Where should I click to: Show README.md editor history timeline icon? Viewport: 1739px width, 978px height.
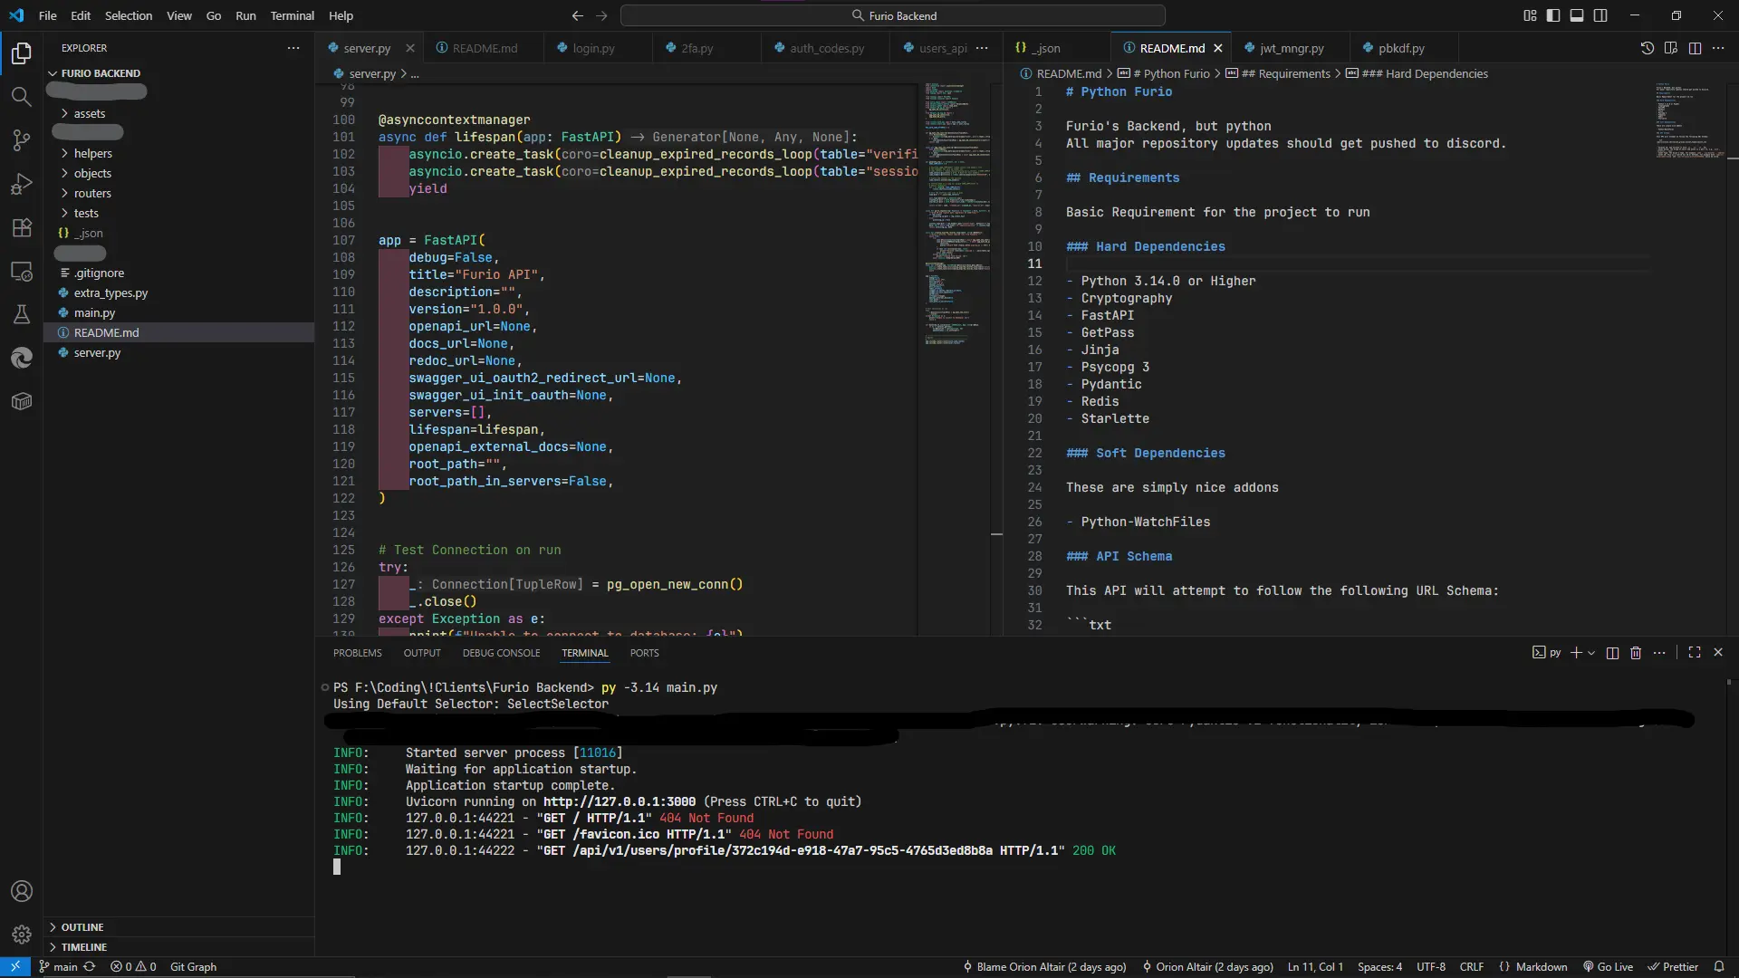(x=1648, y=48)
